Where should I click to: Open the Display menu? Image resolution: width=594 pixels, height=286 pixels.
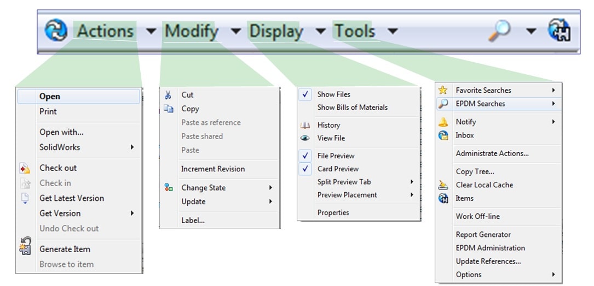tap(276, 31)
